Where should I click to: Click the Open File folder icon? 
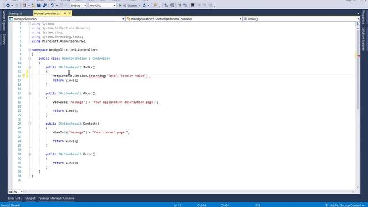point(33,5)
